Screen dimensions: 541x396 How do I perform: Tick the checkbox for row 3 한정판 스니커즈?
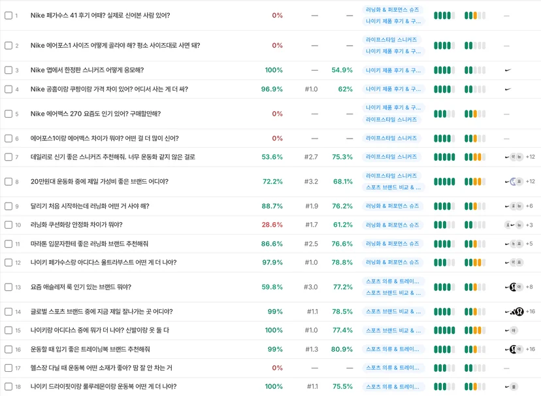click(x=8, y=71)
